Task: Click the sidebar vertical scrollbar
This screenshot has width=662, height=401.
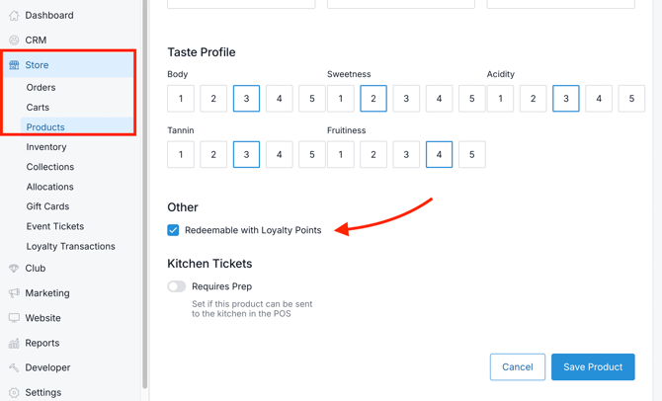Action: (x=145, y=198)
